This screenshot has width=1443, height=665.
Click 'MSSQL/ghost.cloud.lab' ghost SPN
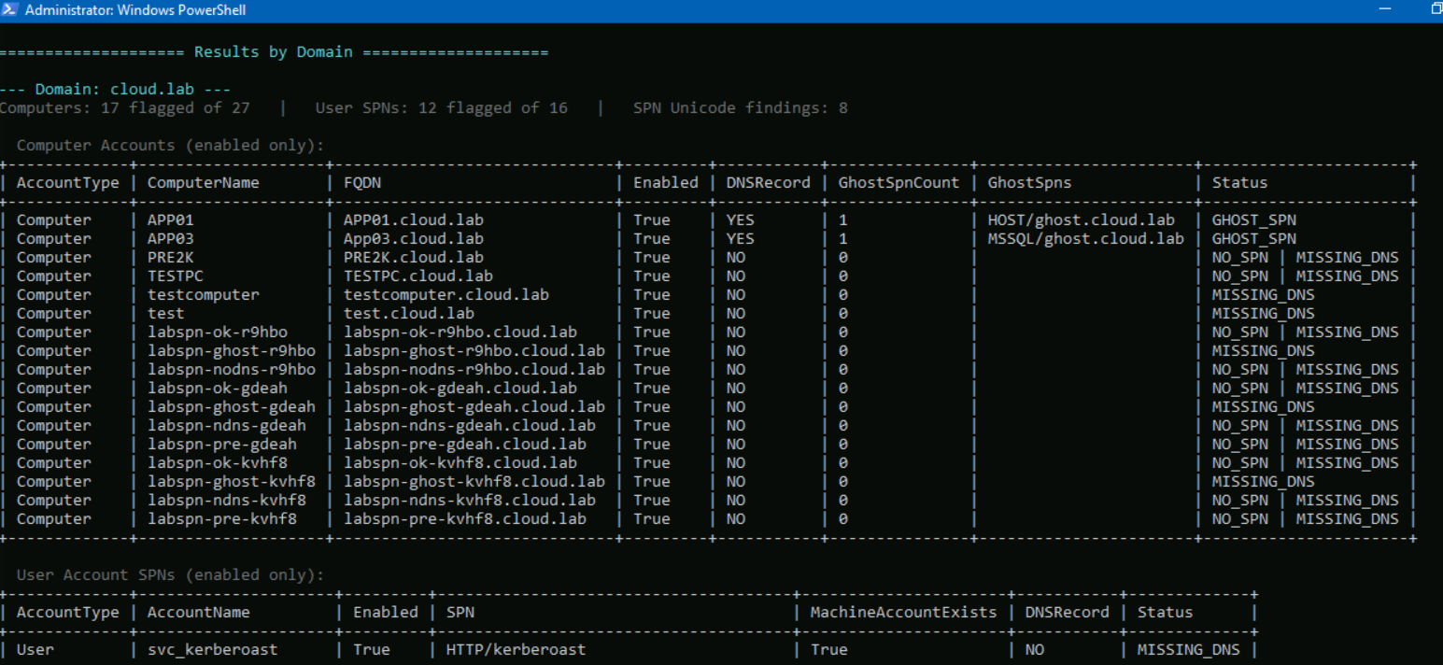[1085, 239]
